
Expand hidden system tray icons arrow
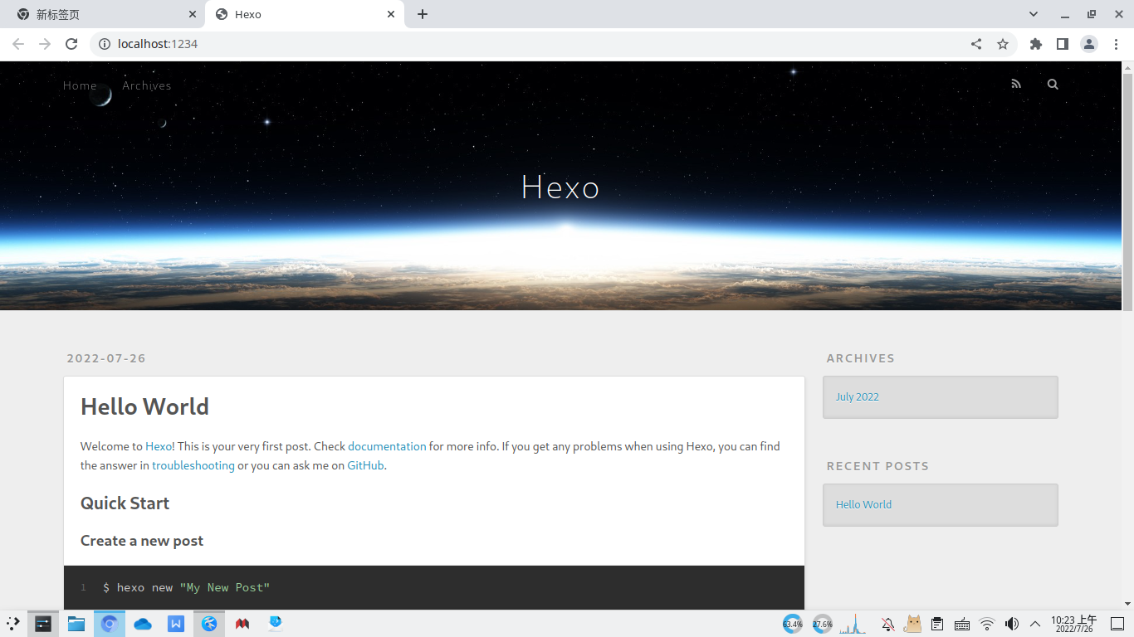pyautogui.click(x=1035, y=624)
